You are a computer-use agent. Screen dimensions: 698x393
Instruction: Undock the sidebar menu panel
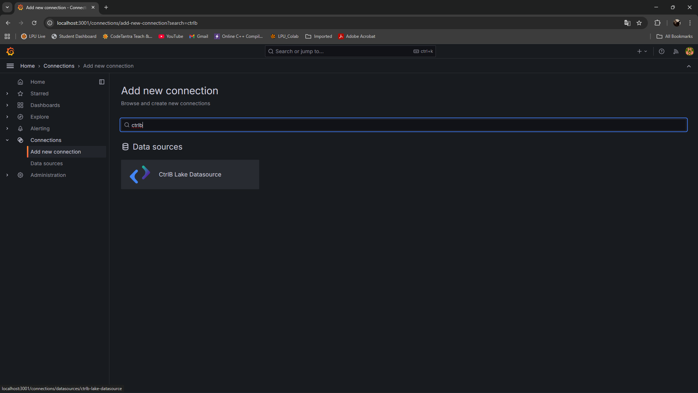[102, 82]
